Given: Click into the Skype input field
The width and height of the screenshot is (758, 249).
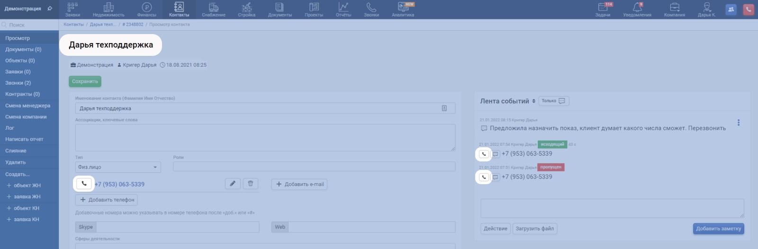Looking at the screenshot, I should tap(177, 227).
